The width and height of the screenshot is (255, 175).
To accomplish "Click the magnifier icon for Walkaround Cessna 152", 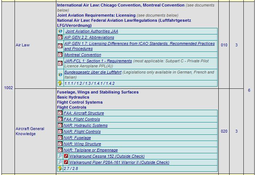I will (60, 156).
